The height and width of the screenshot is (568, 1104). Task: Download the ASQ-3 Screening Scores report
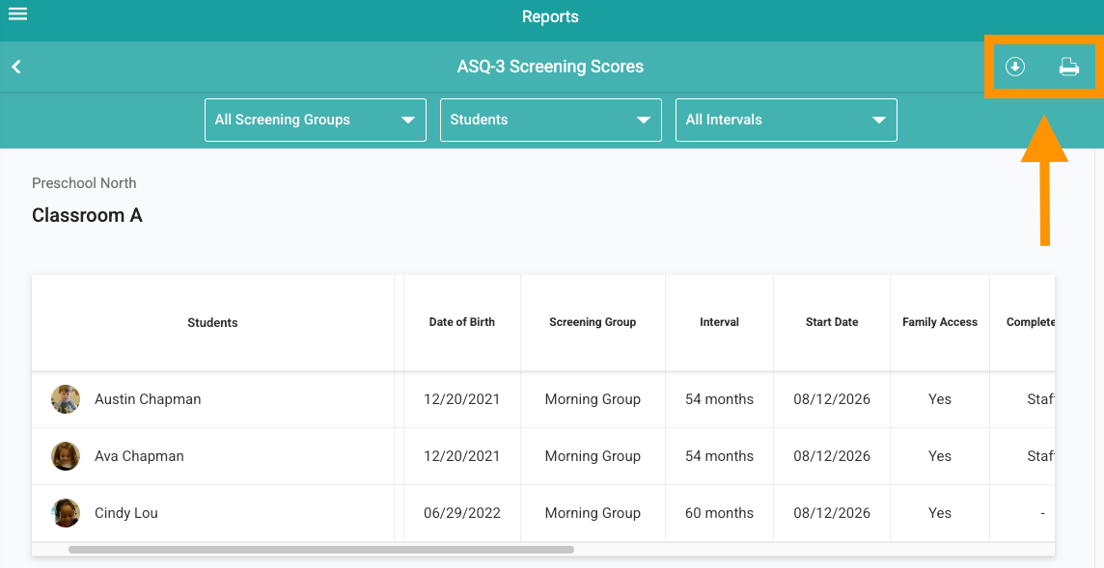tap(1014, 67)
